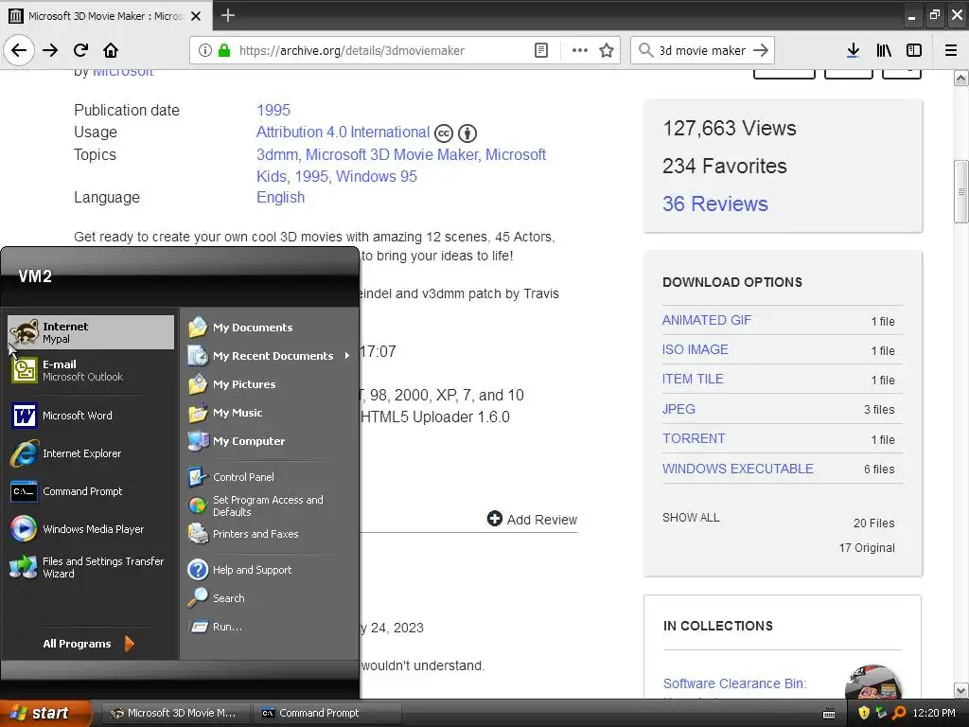This screenshot has width=969, height=727.
Task: Click the page scrollbar down arrow
Action: pos(961,690)
